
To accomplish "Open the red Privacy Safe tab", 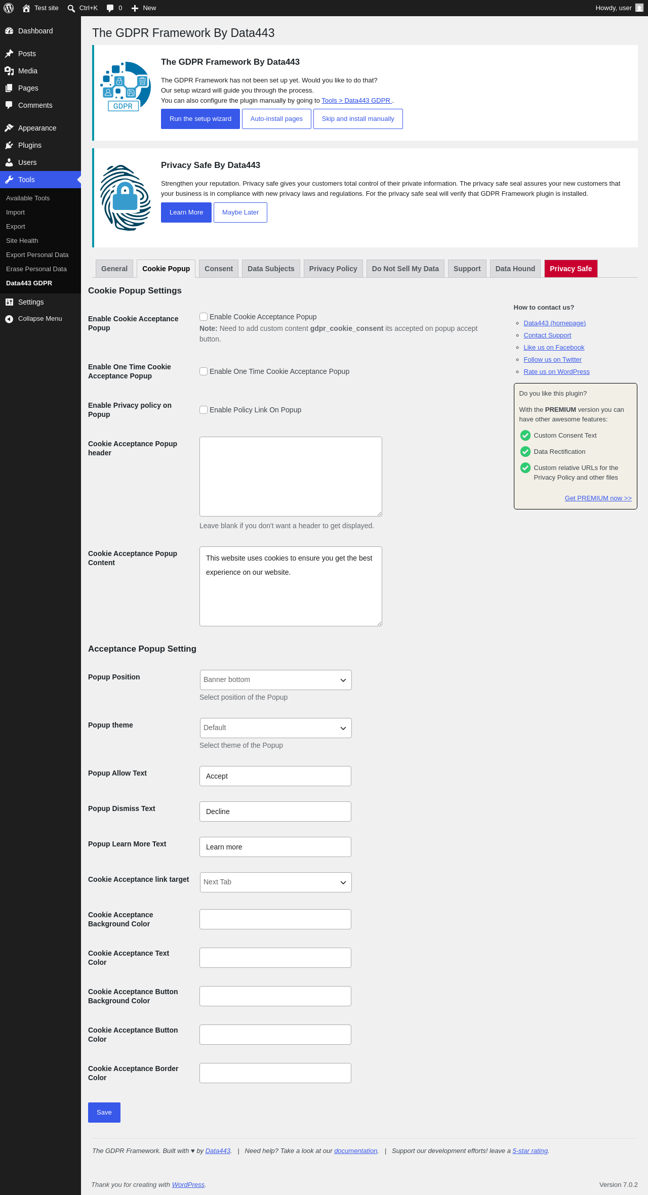I will click(571, 269).
